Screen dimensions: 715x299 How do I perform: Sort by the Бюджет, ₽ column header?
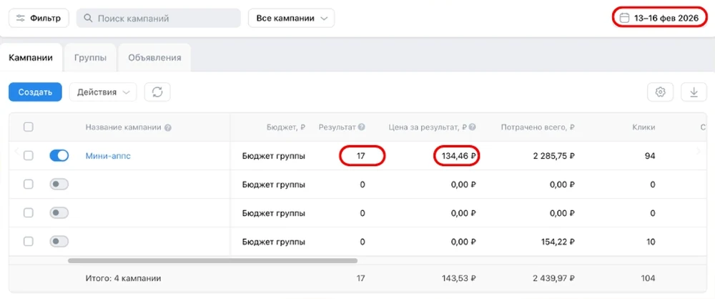click(x=286, y=127)
